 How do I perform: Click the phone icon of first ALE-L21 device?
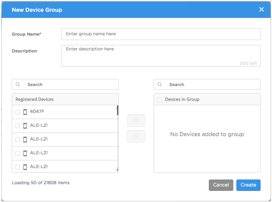coord(25,126)
